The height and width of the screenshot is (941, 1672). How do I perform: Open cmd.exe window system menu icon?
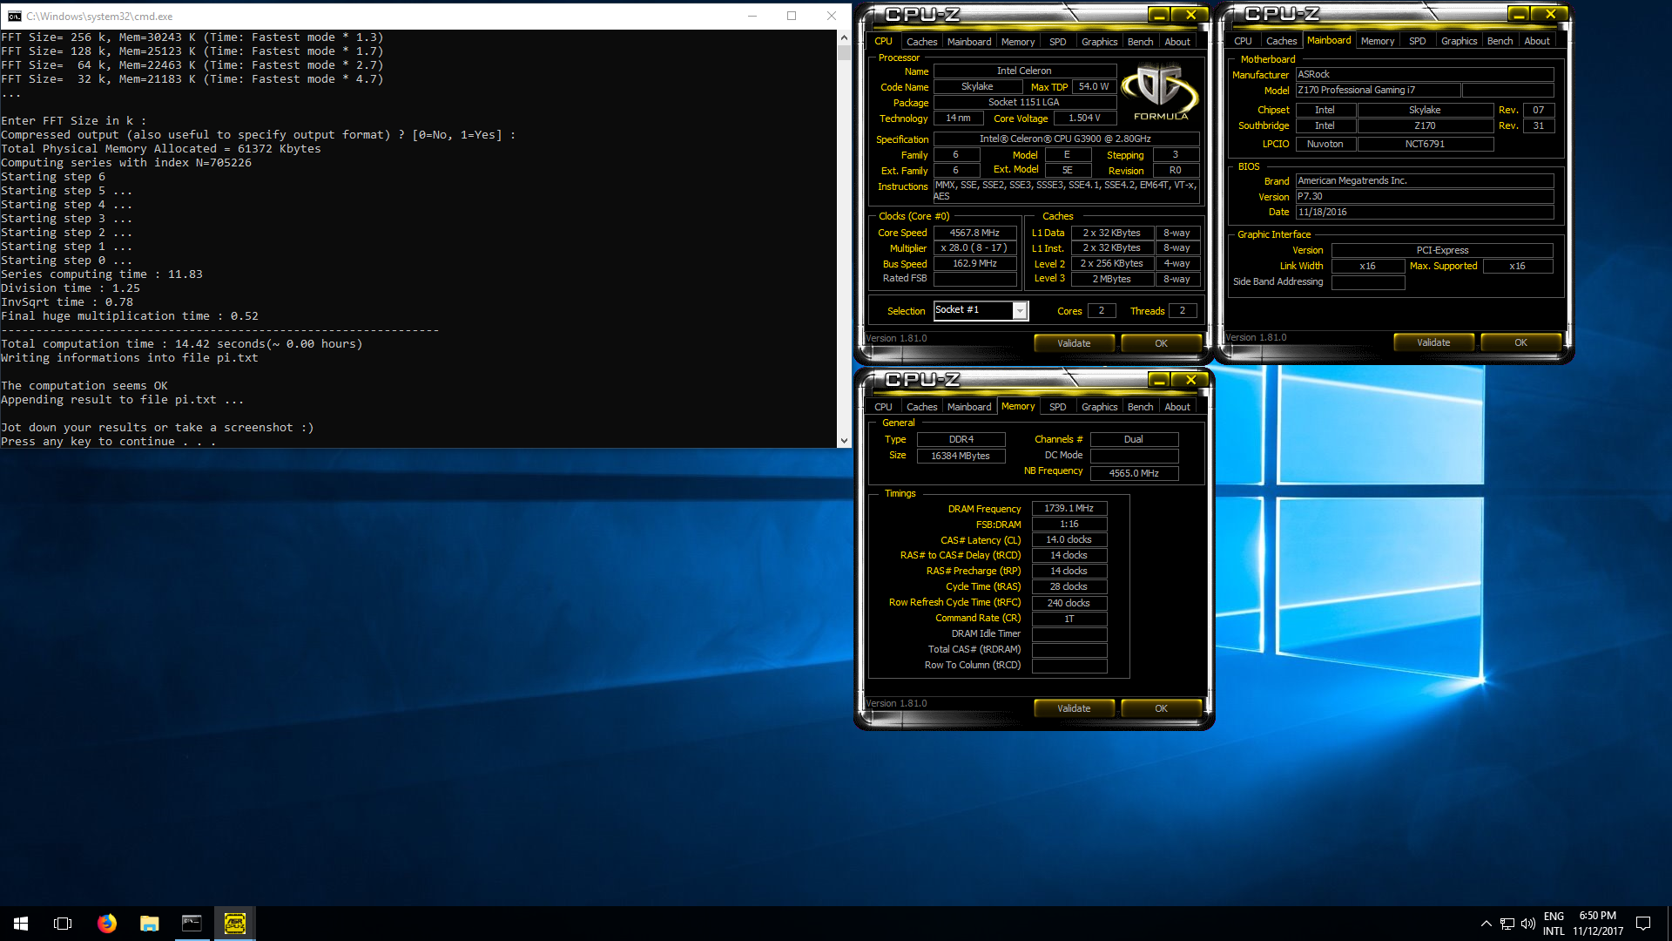pos(14,16)
